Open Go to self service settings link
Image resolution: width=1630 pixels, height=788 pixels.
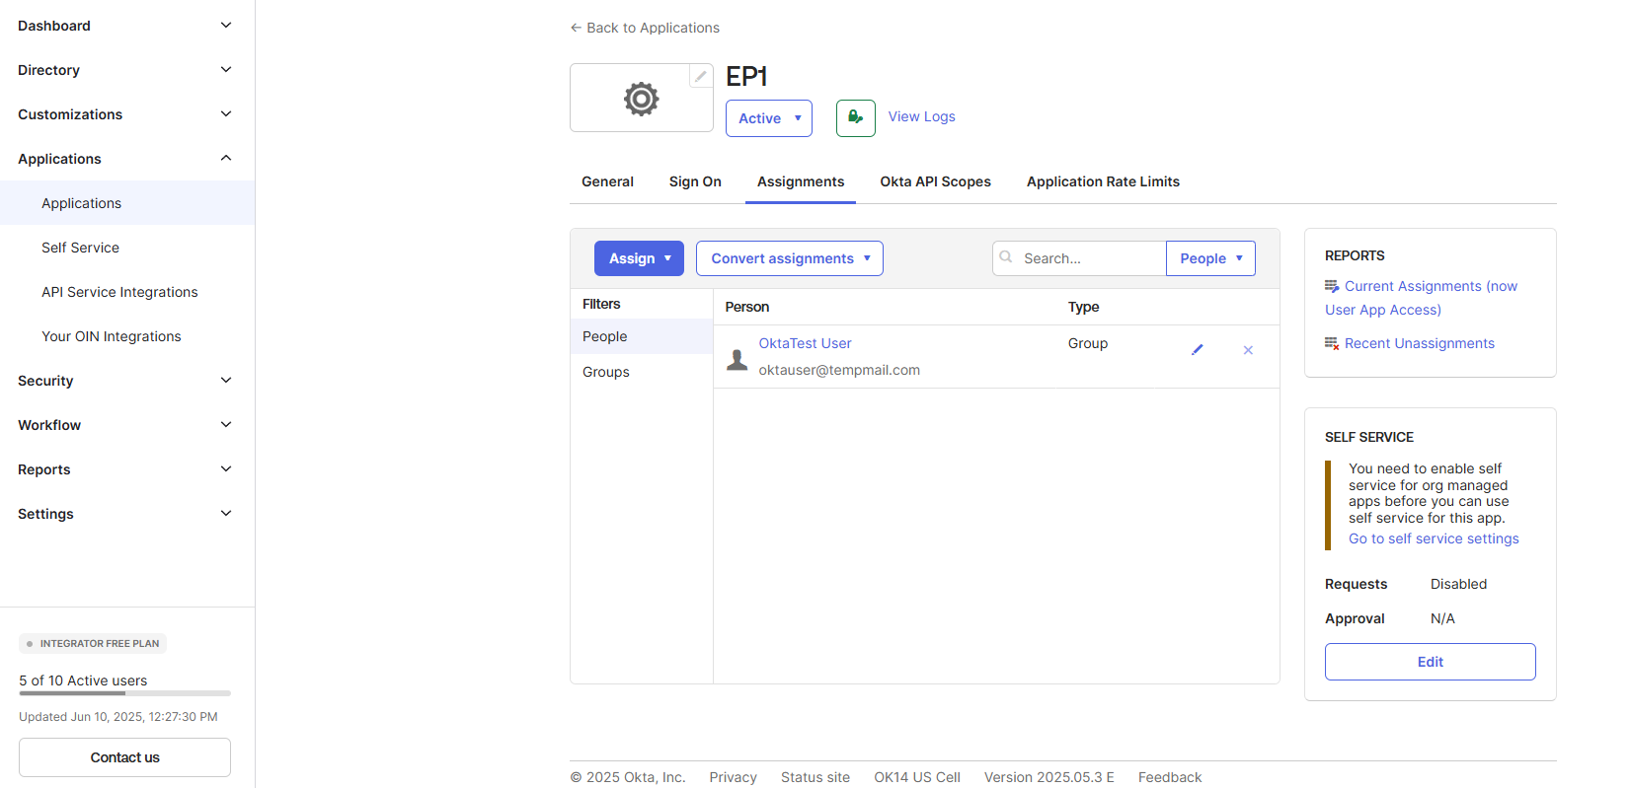1434,538
